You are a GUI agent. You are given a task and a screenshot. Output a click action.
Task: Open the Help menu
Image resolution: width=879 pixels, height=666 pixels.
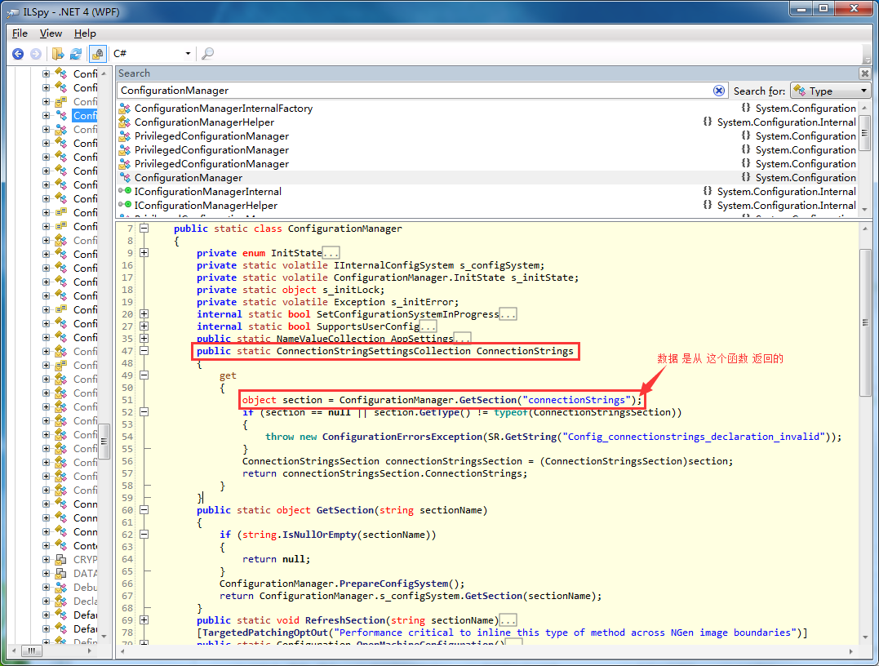[x=85, y=33]
